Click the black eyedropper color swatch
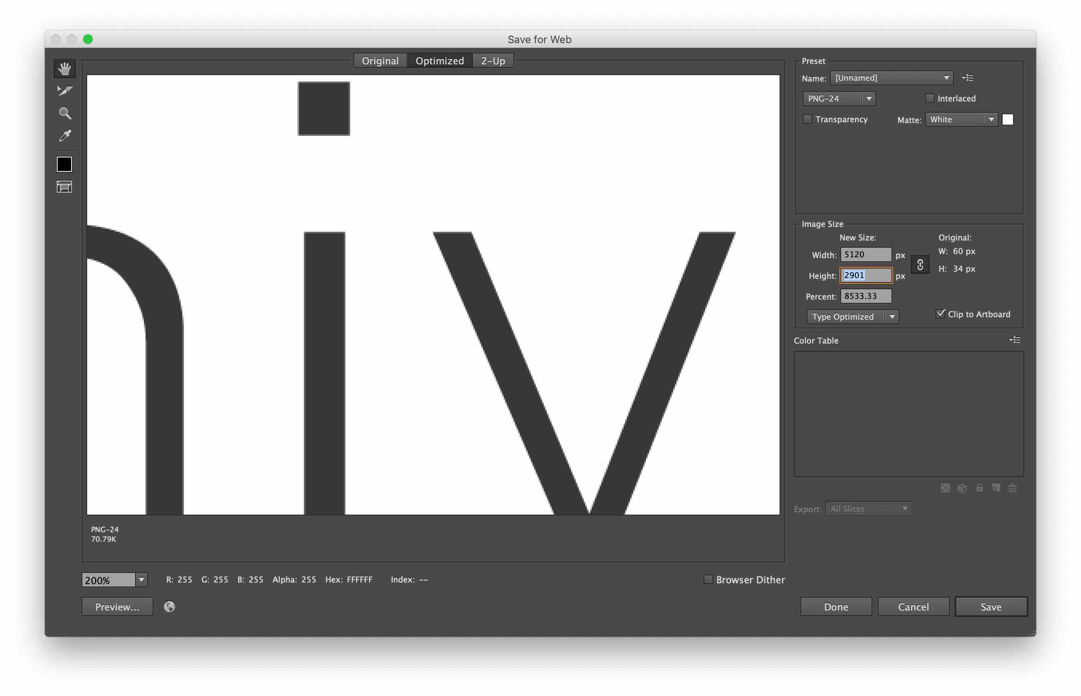This screenshot has height=696, width=1081. click(x=64, y=164)
